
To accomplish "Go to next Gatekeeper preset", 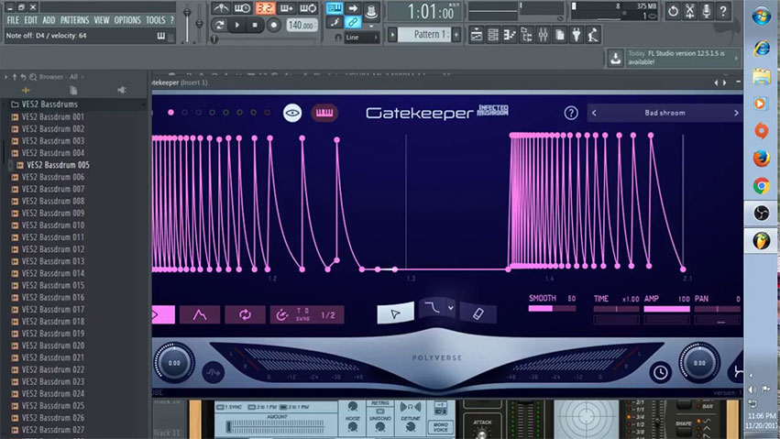I will [x=736, y=113].
